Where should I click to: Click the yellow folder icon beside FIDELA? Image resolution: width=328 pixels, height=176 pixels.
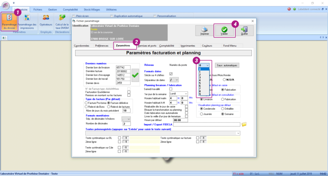point(244,124)
